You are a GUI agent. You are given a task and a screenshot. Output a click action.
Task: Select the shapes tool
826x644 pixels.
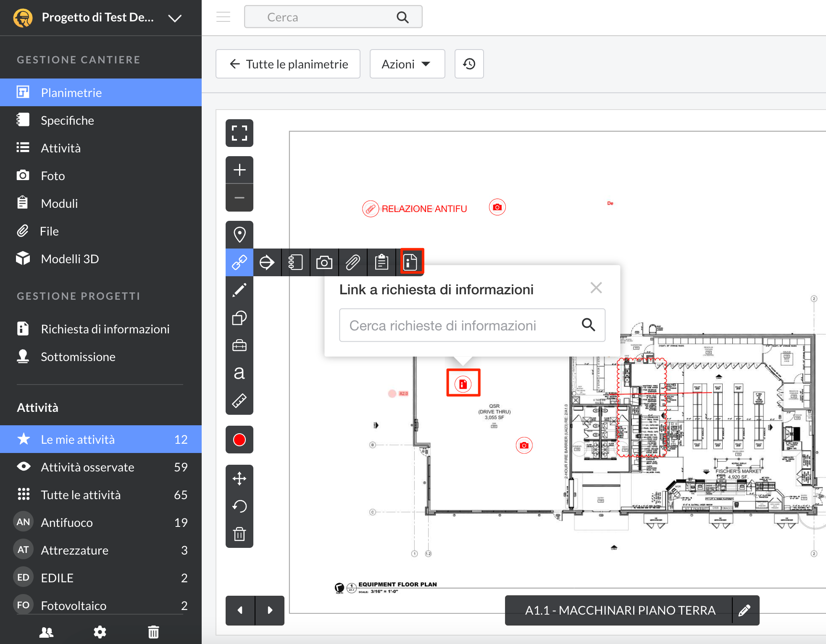239,318
